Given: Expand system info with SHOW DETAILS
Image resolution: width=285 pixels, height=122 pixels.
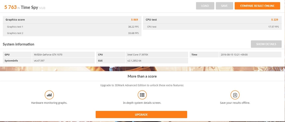Looking at the screenshot, I should point(266,44).
